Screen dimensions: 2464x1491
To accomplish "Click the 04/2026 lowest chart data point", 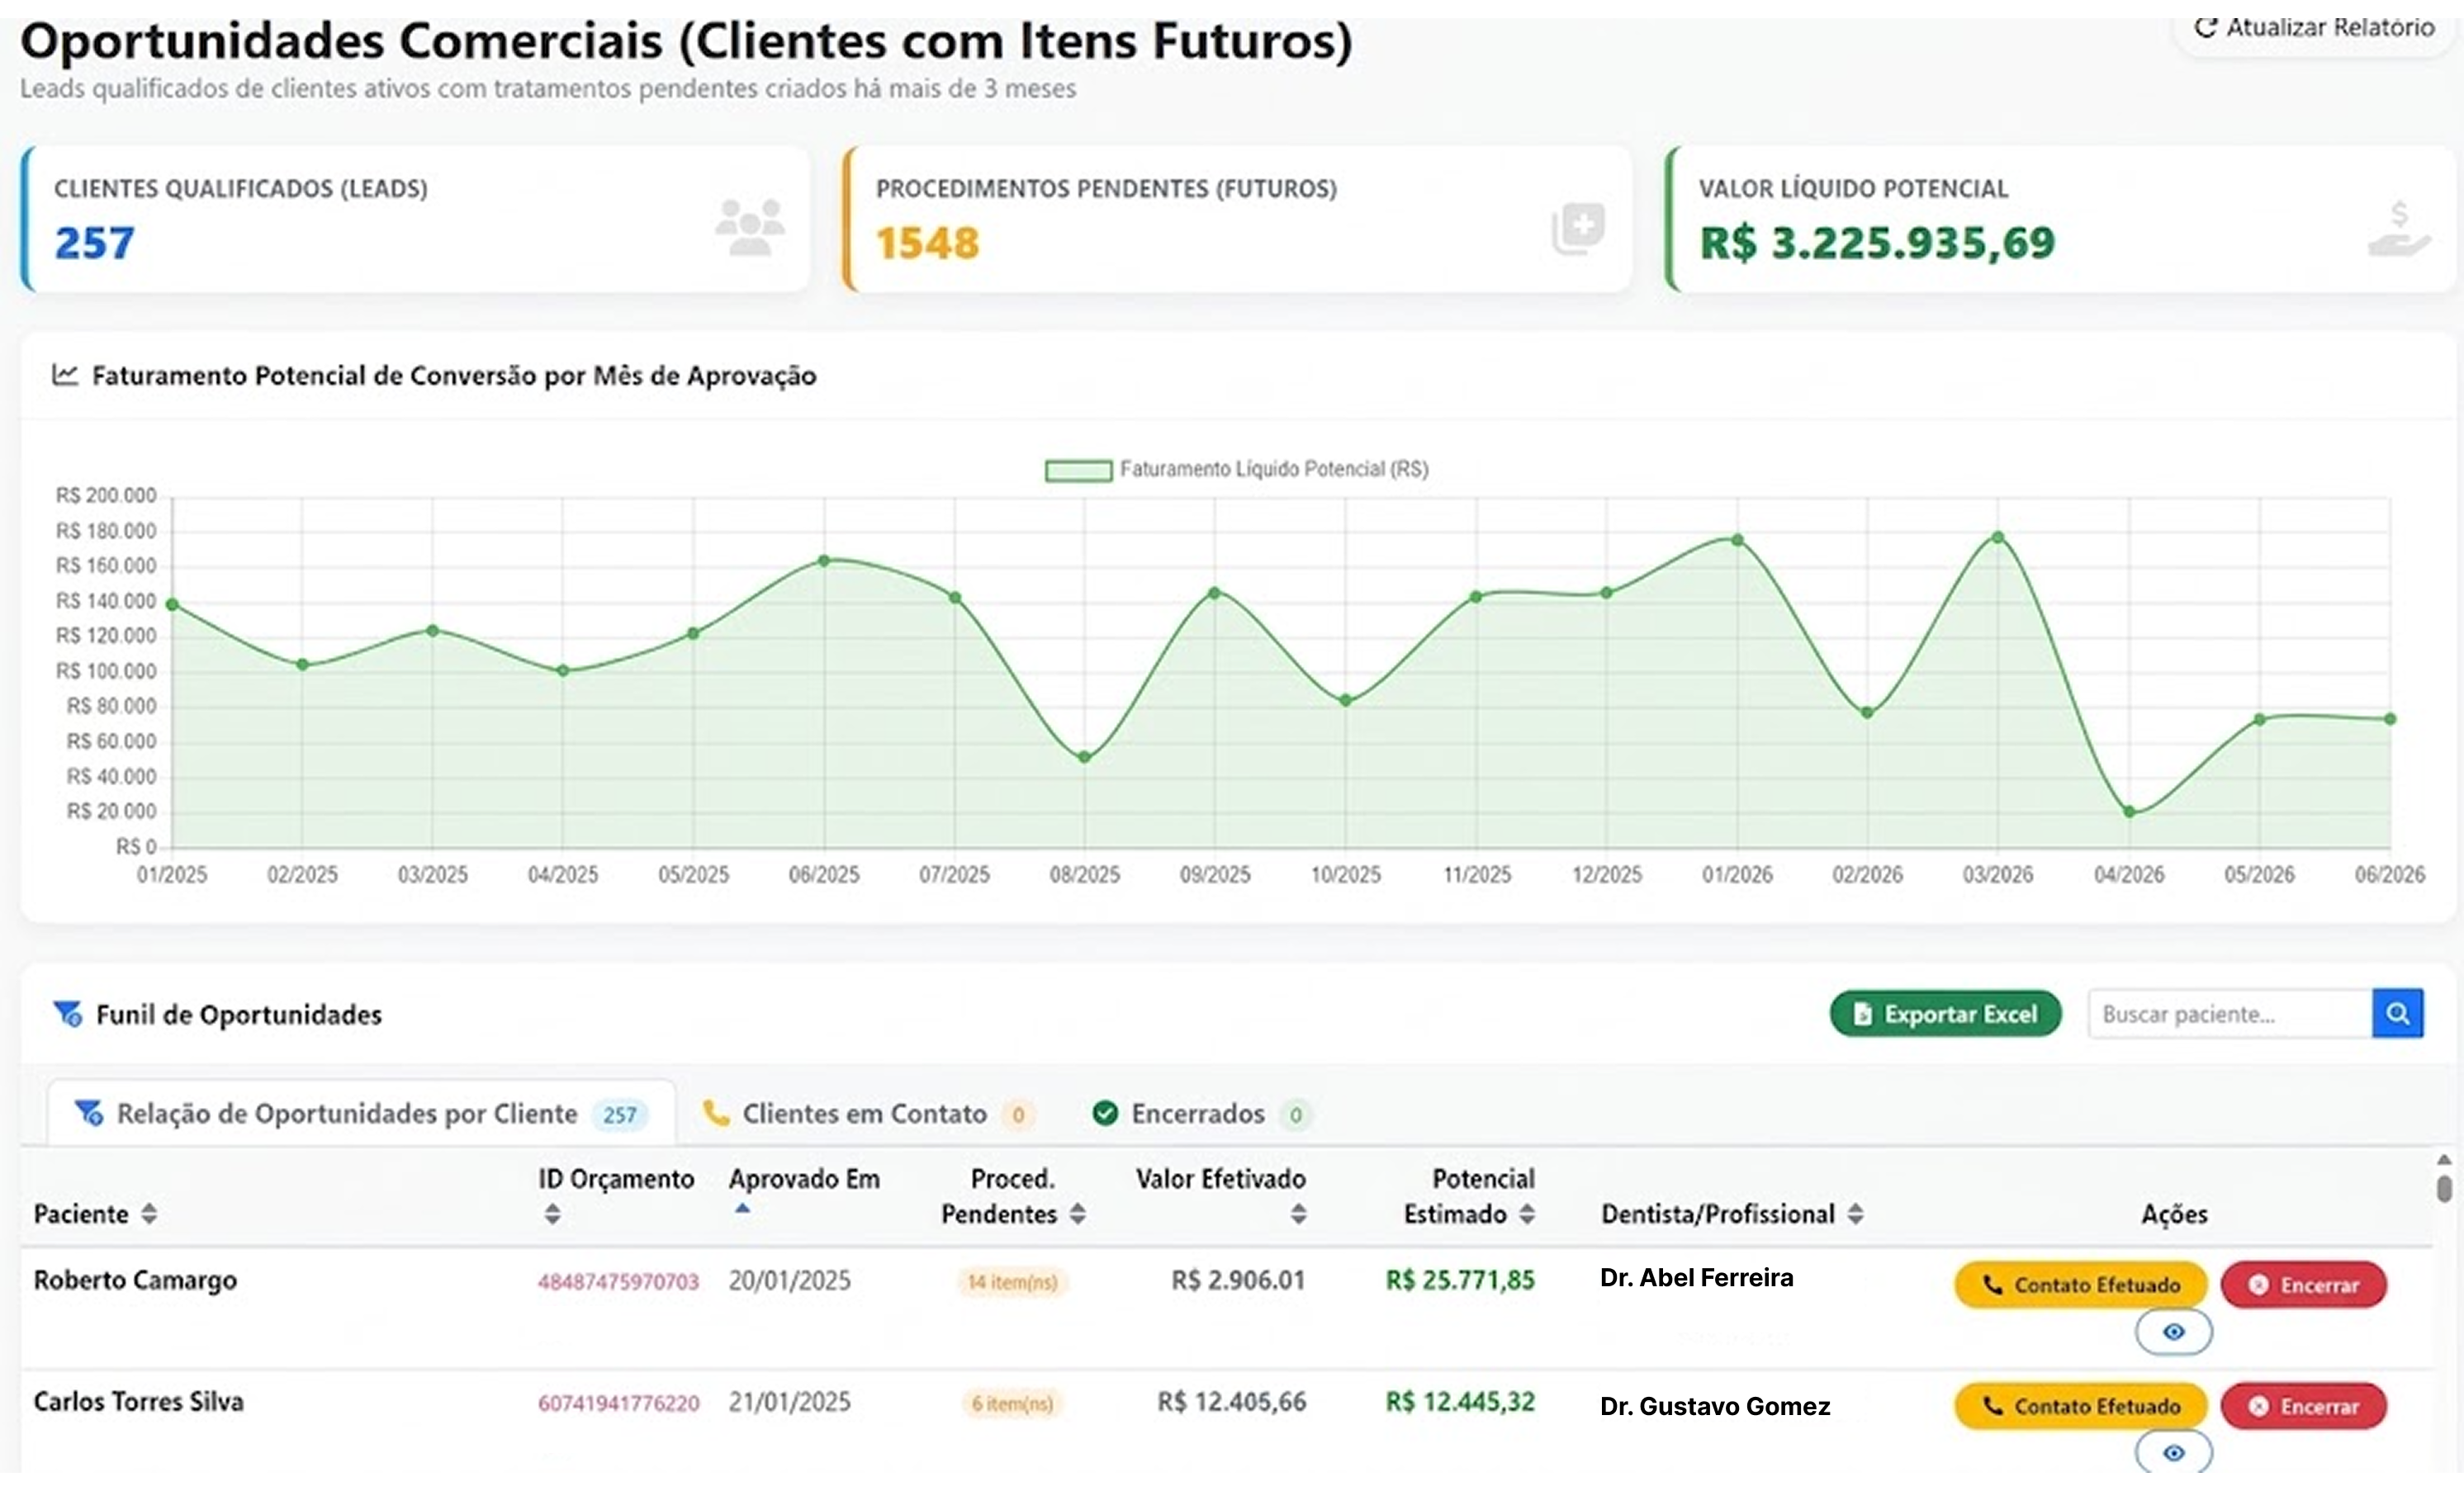I will (x=2129, y=812).
